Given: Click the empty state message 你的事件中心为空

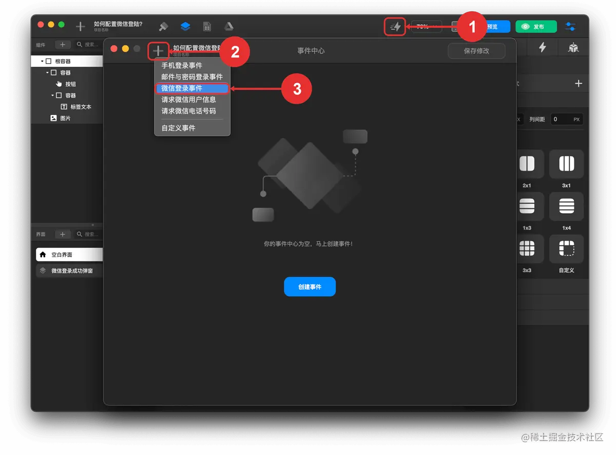Looking at the screenshot, I should [x=308, y=244].
